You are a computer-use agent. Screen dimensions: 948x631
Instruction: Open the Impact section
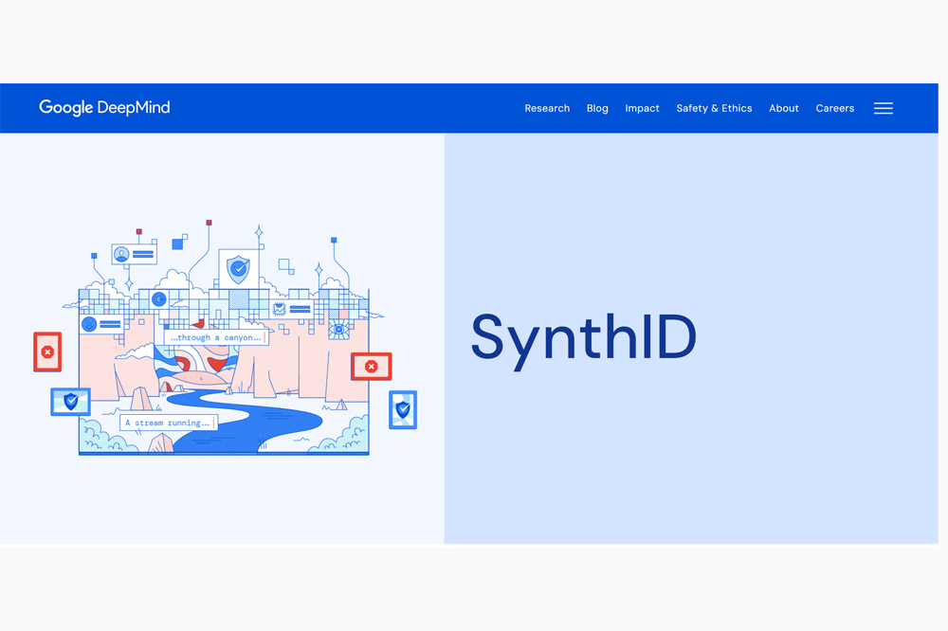[642, 108]
